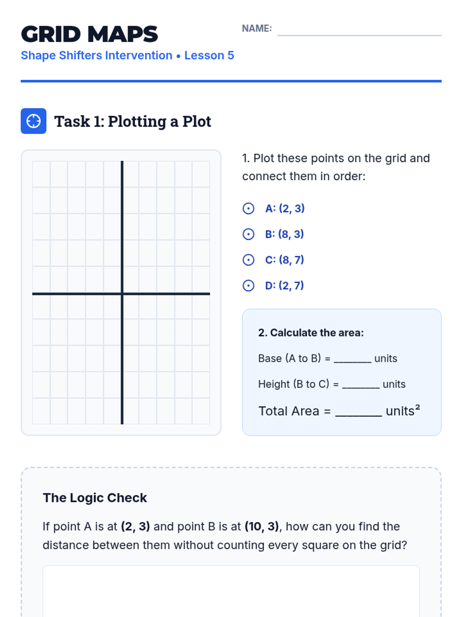
Task: Click the target icon beside point A
Action: pyautogui.click(x=248, y=209)
